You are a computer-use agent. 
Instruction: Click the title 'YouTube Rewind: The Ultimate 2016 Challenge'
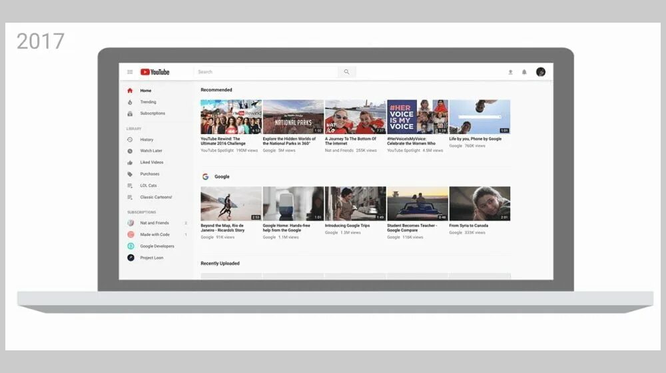(x=223, y=141)
